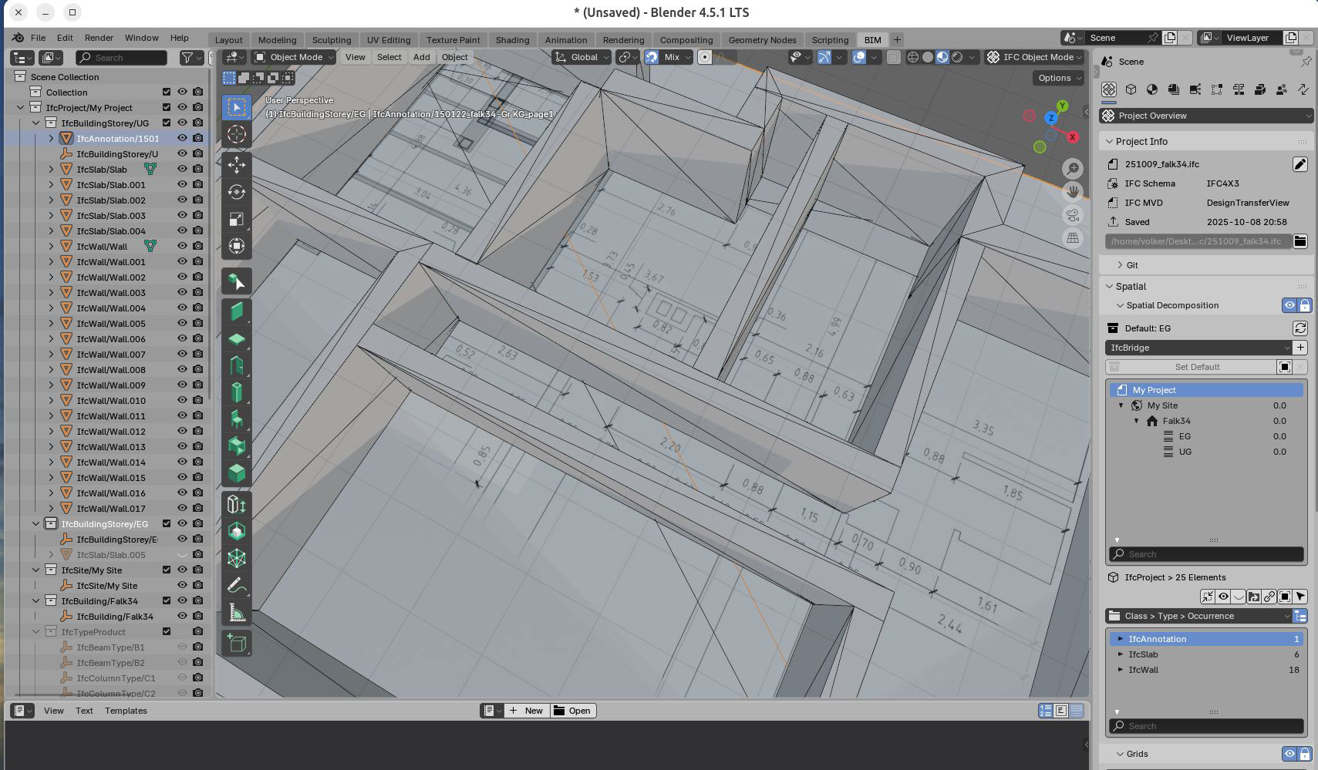Open the IfcBridge class dropdown
1318x770 pixels.
pyautogui.click(x=1198, y=348)
